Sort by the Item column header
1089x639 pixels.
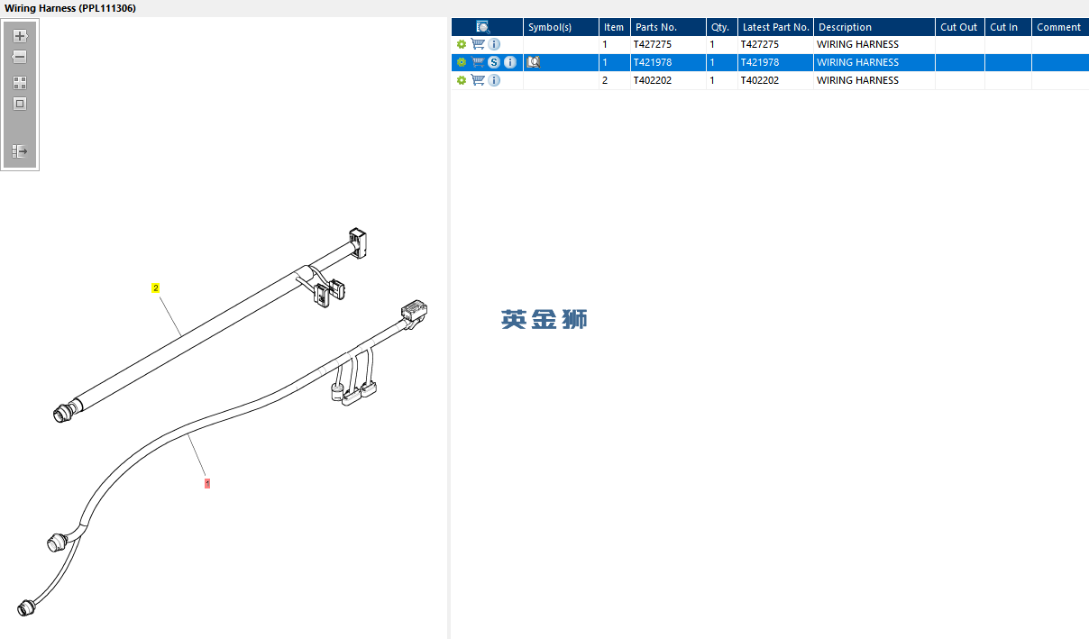(614, 27)
